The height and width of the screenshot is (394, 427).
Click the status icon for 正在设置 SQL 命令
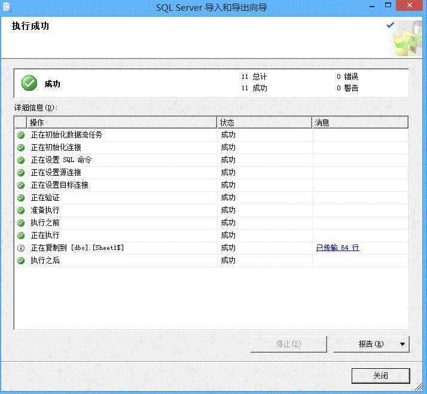pos(21,160)
